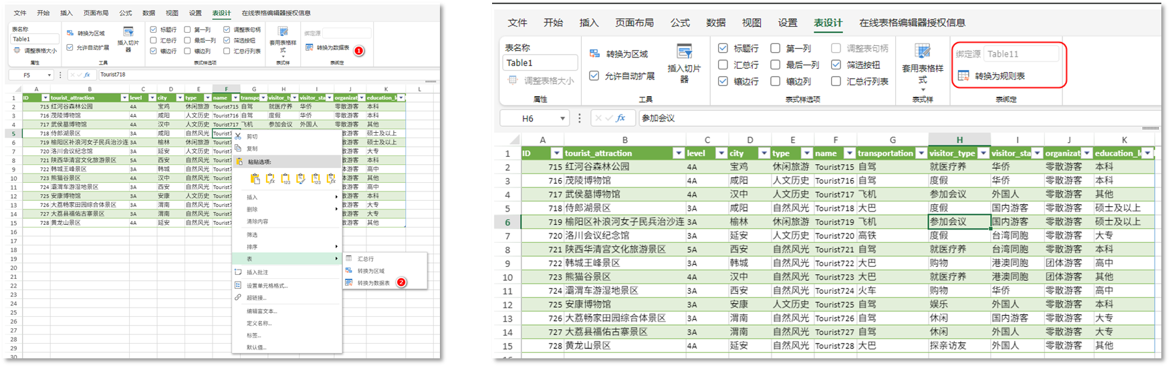Screen dimensions: 1170x367
Task: Open transportation filter dropdown in right screenshot
Action: pyautogui.click(x=921, y=153)
